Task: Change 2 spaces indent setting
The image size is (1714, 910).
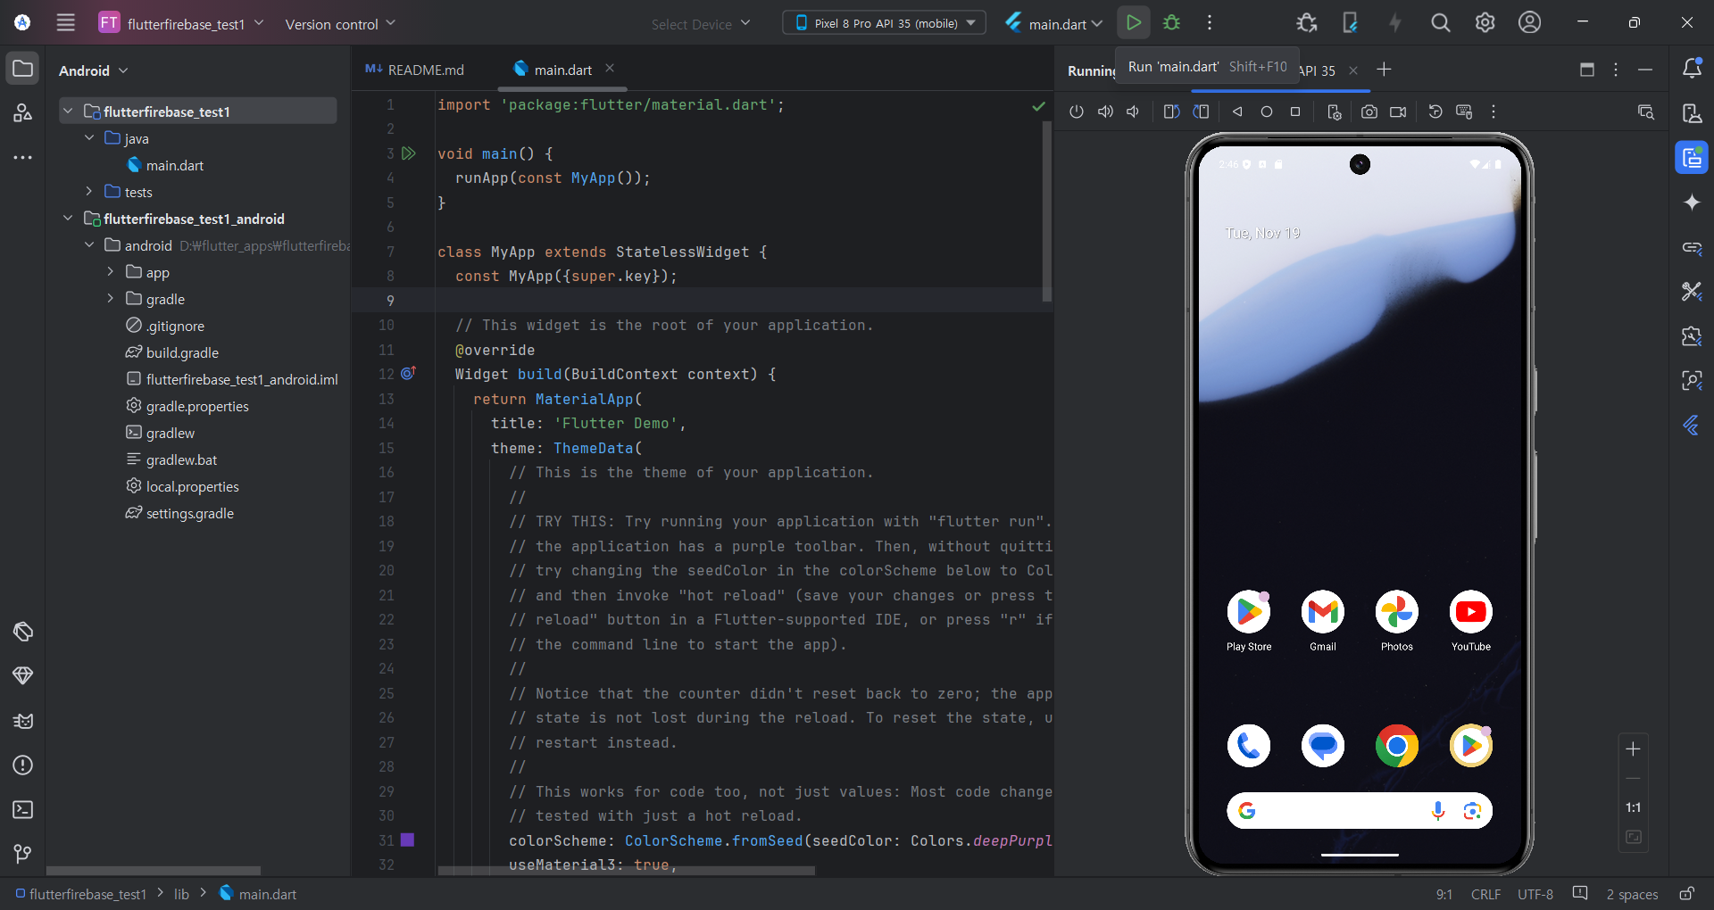Action: click(x=1632, y=894)
